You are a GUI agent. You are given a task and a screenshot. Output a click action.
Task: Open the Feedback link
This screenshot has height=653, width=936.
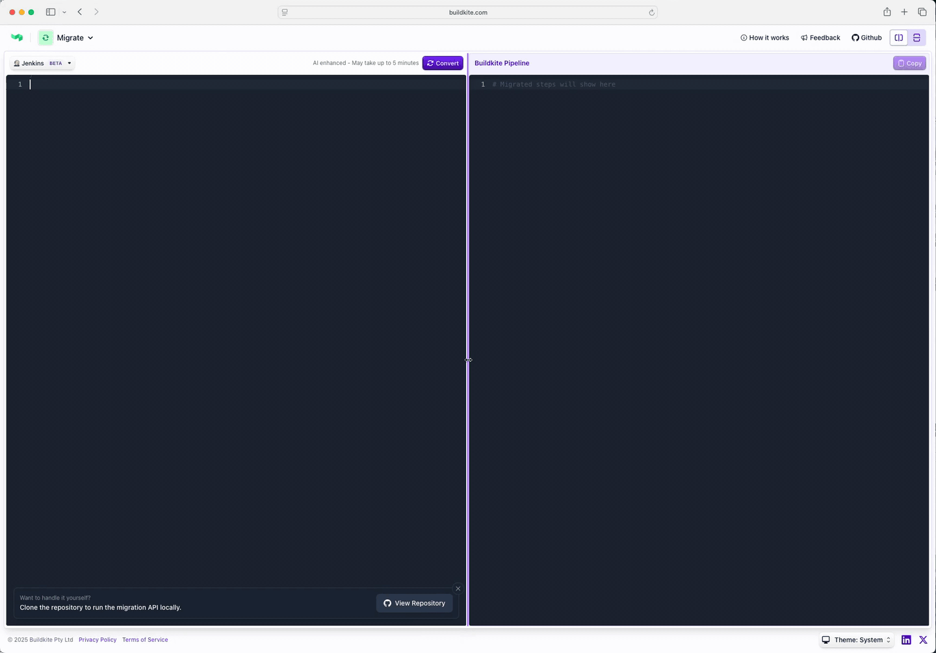(820, 38)
